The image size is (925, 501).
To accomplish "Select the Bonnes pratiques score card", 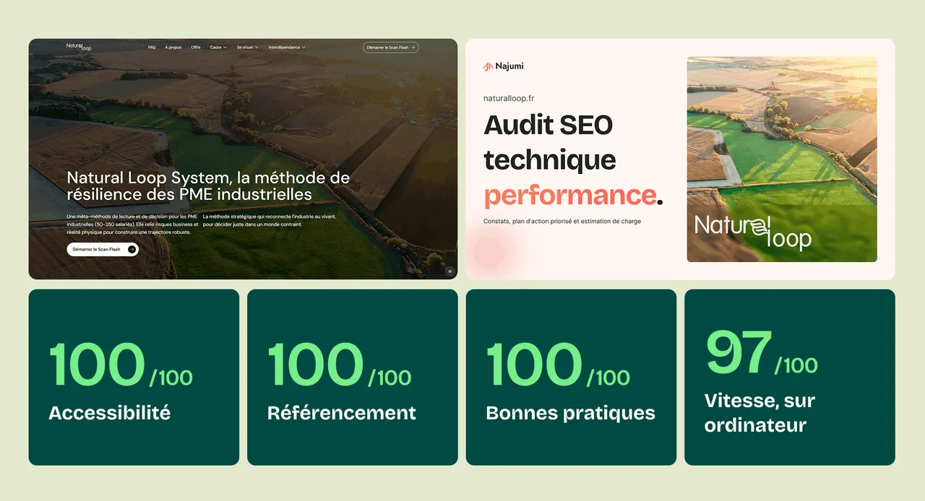I will point(571,378).
